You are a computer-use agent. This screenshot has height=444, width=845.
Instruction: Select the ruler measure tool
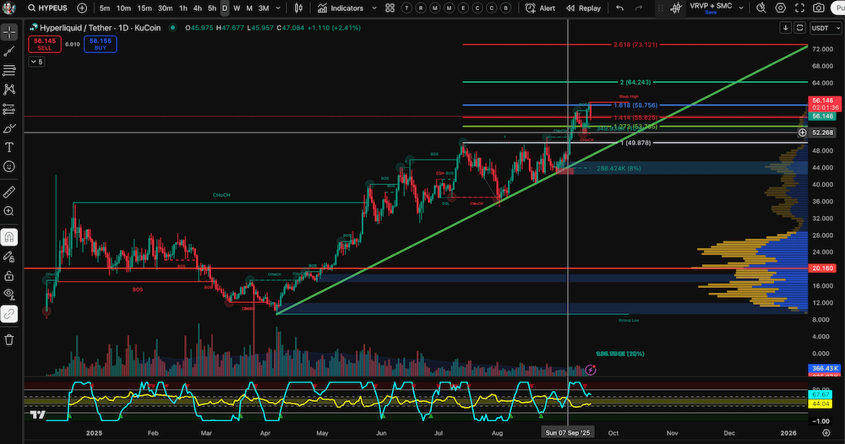click(x=9, y=192)
